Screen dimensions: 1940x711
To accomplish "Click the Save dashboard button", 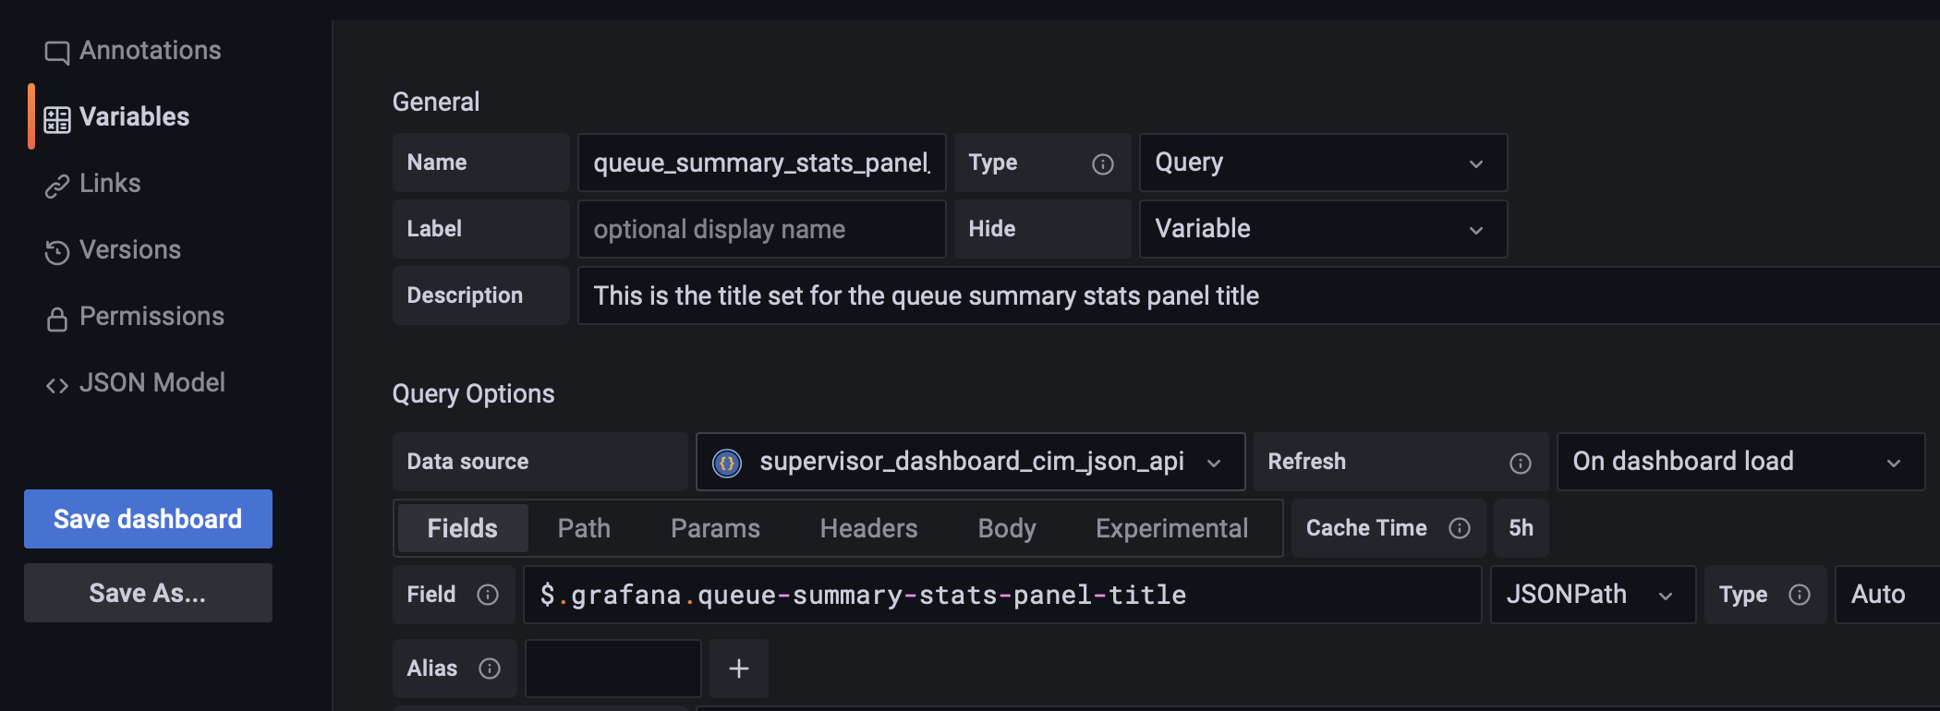I will coord(148,519).
